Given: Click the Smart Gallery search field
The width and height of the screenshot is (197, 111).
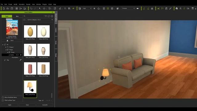Looking at the screenshot, I should click(x=34, y=16).
